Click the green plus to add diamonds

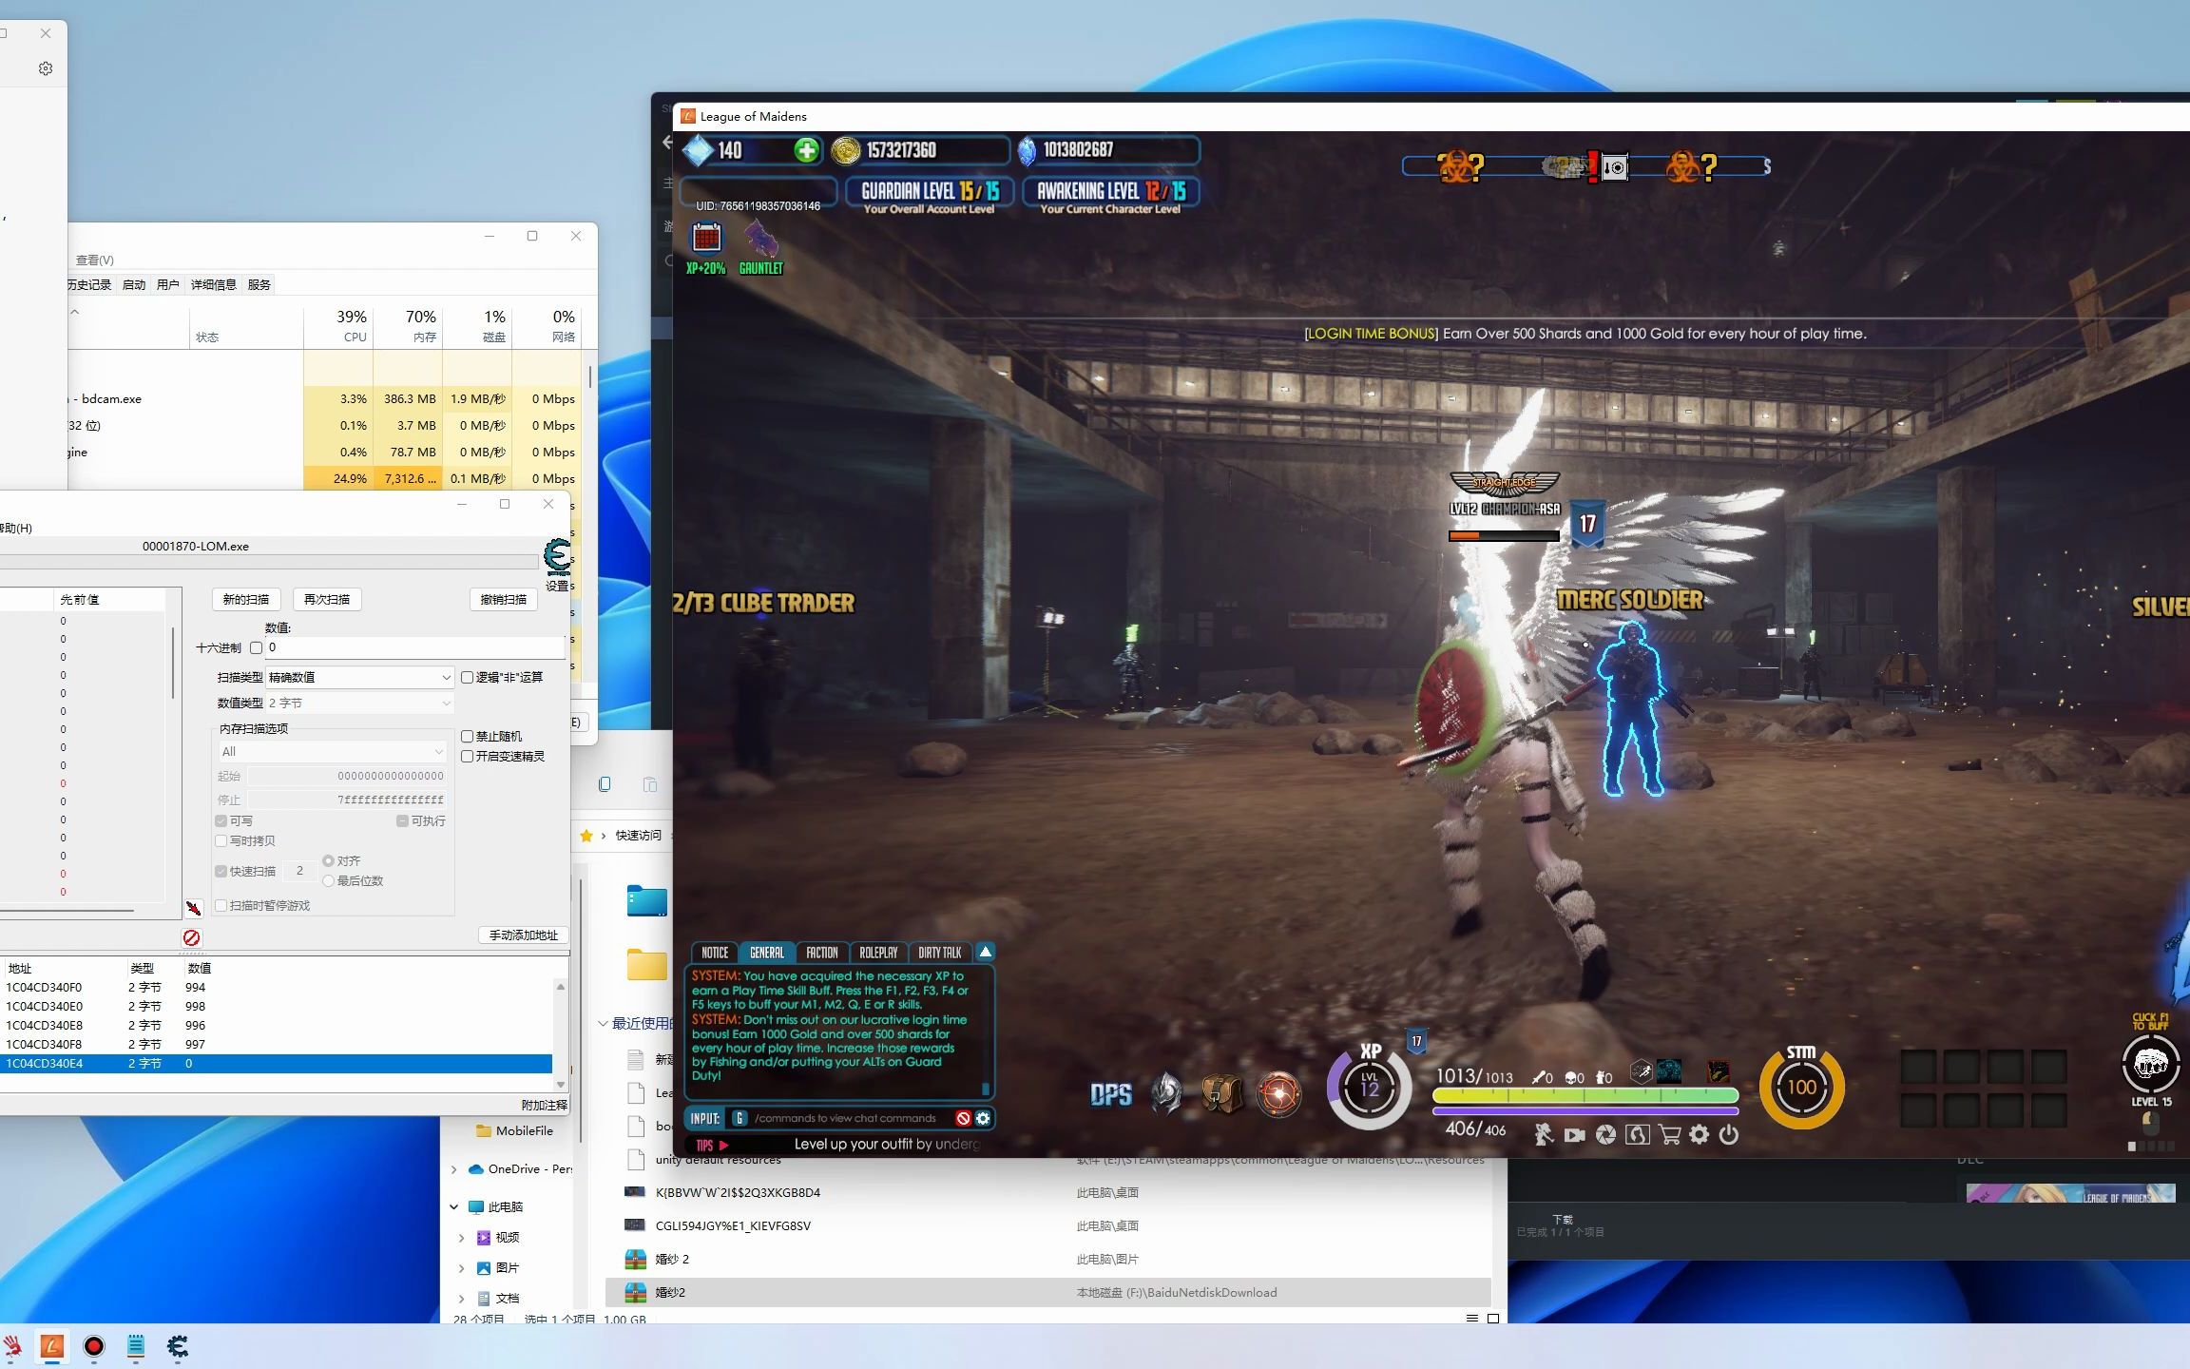click(806, 150)
